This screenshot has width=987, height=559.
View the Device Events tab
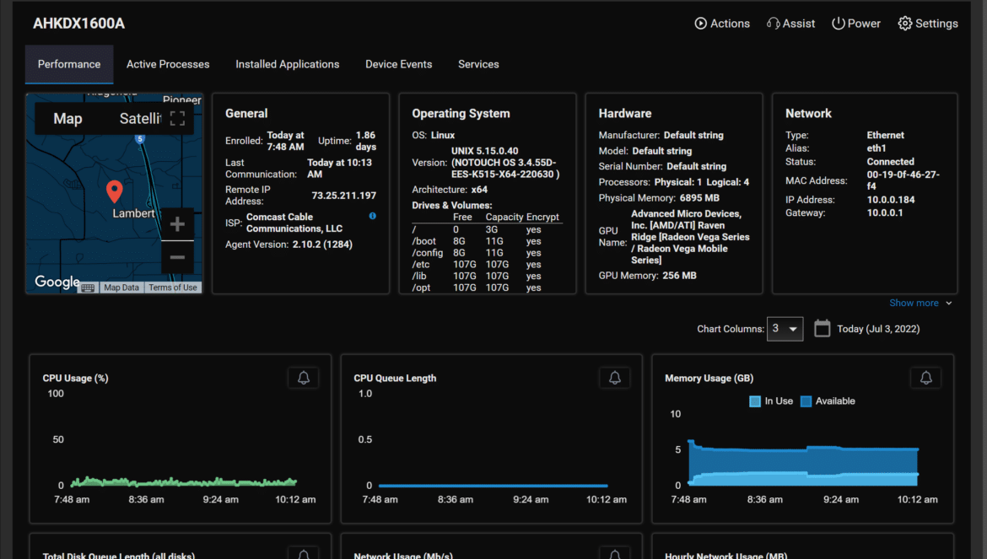click(x=398, y=64)
